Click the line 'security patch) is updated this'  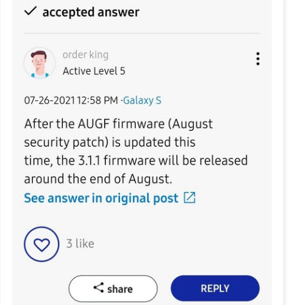tap(110, 142)
